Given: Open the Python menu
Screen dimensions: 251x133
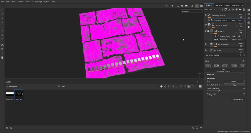Looking at the screenshot, I should tap(47, 2).
